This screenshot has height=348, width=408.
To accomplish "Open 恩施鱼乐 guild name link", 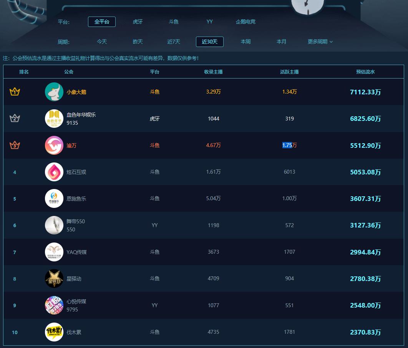I will (76, 199).
